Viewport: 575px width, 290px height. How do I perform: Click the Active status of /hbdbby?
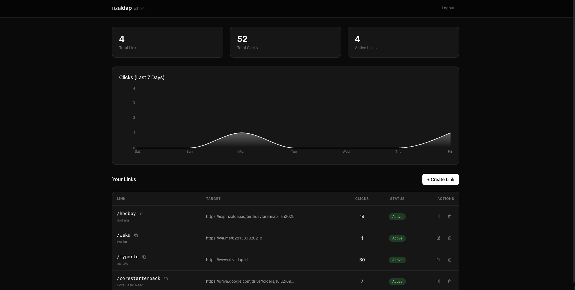click(397, 217)
